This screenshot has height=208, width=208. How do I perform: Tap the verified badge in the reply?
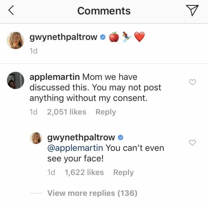coord(120,137)
